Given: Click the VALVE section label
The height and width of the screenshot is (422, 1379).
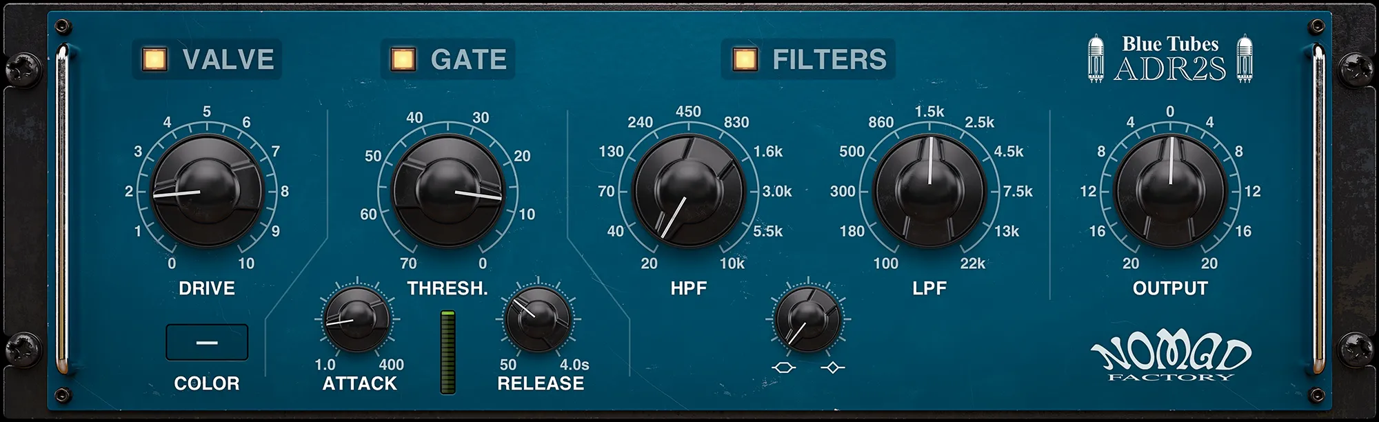Looking at the screenshot, I should [x=228, y=59].
